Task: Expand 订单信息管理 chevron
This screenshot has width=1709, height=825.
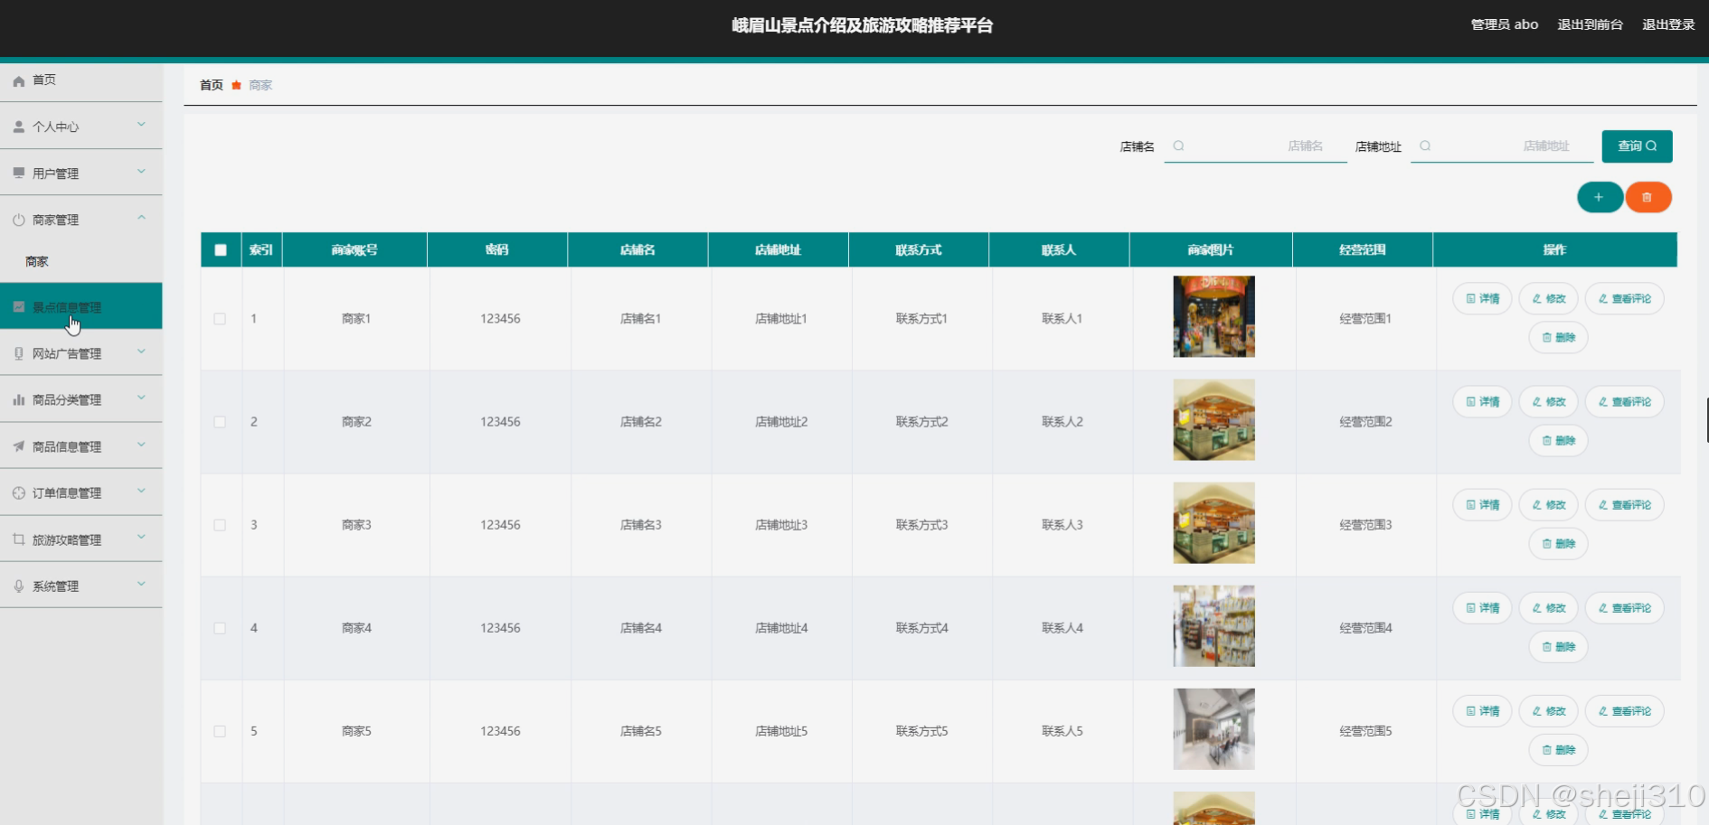Action: pyautogui.click(x=141, y=491)
